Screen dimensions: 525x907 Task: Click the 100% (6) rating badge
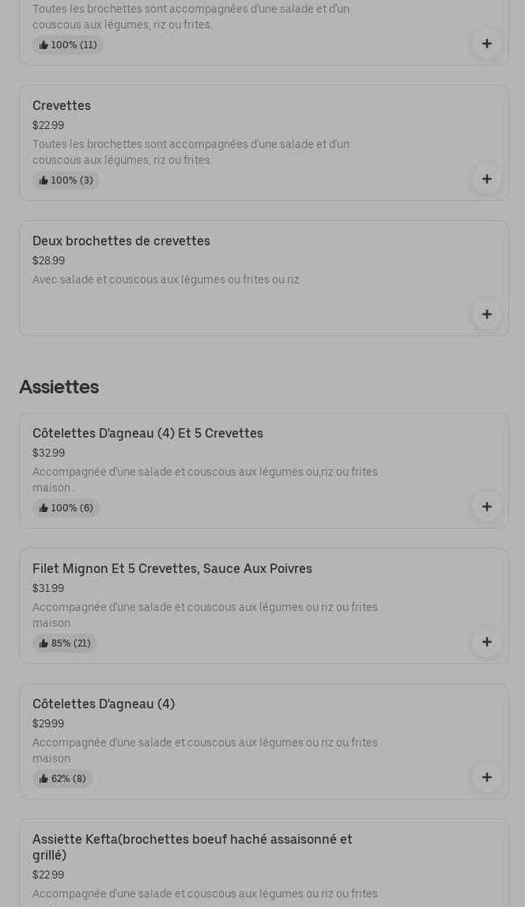click(66, 508)
